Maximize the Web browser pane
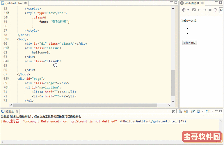224x145 pixels. click(221, 2)
